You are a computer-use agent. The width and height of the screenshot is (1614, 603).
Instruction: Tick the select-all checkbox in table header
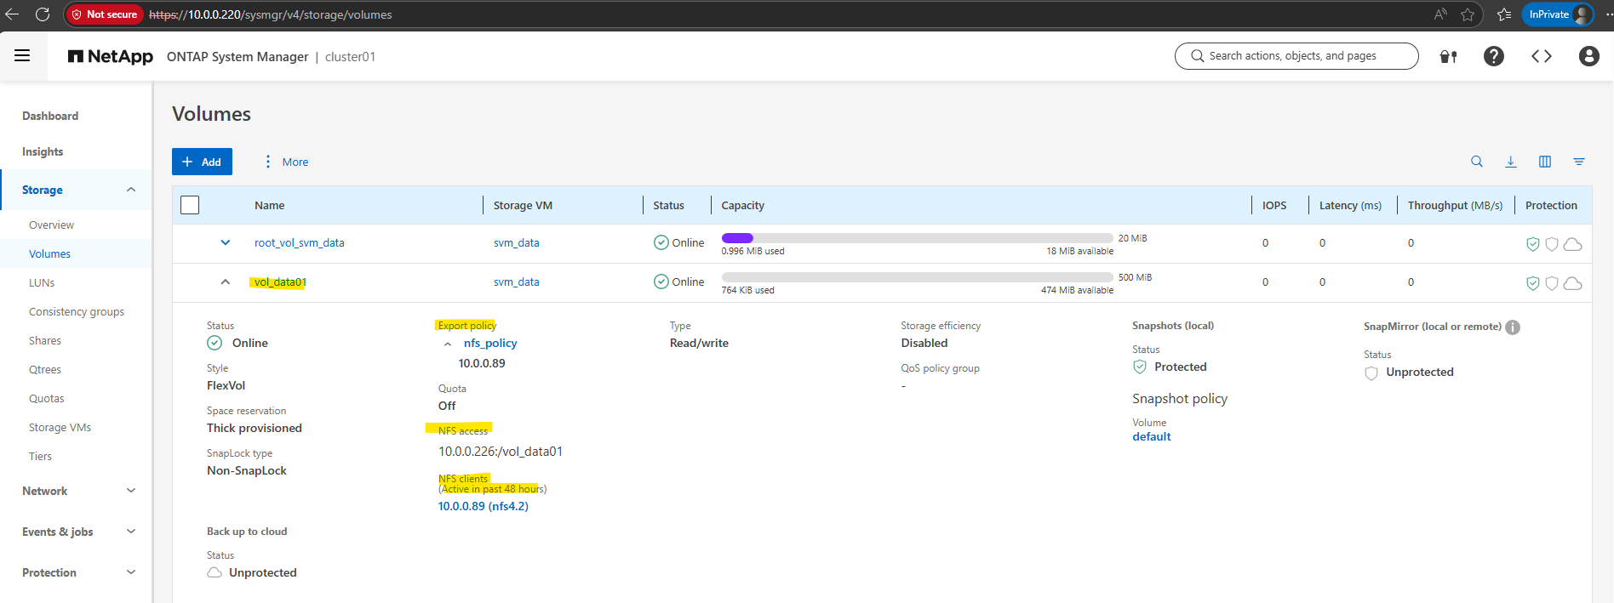point(190,205)
